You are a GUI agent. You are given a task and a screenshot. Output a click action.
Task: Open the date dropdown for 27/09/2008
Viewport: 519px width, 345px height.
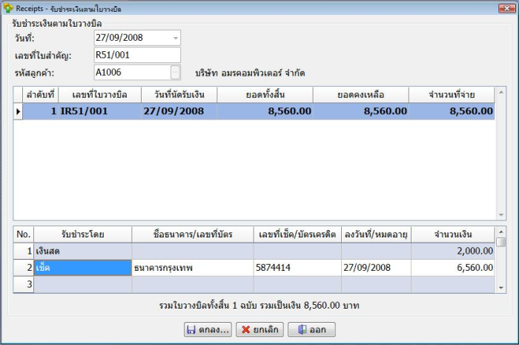[x=175, y=38]
